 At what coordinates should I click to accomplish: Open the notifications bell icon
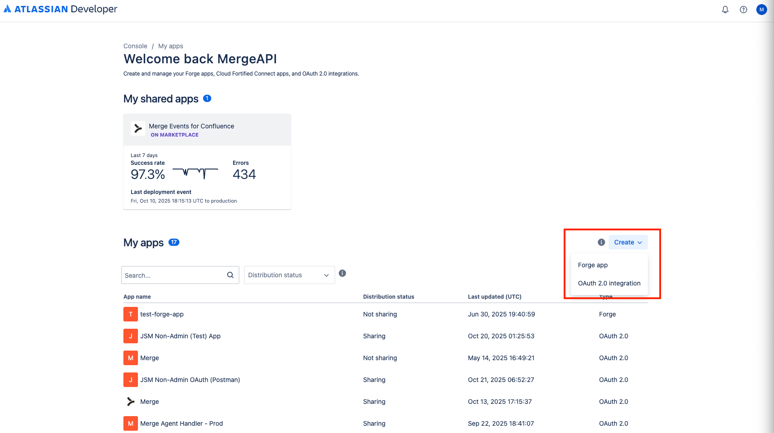725,10
